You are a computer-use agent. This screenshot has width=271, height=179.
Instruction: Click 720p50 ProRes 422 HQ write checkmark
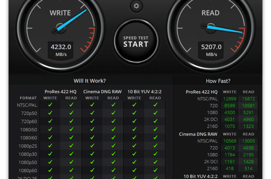pos(50,113)
